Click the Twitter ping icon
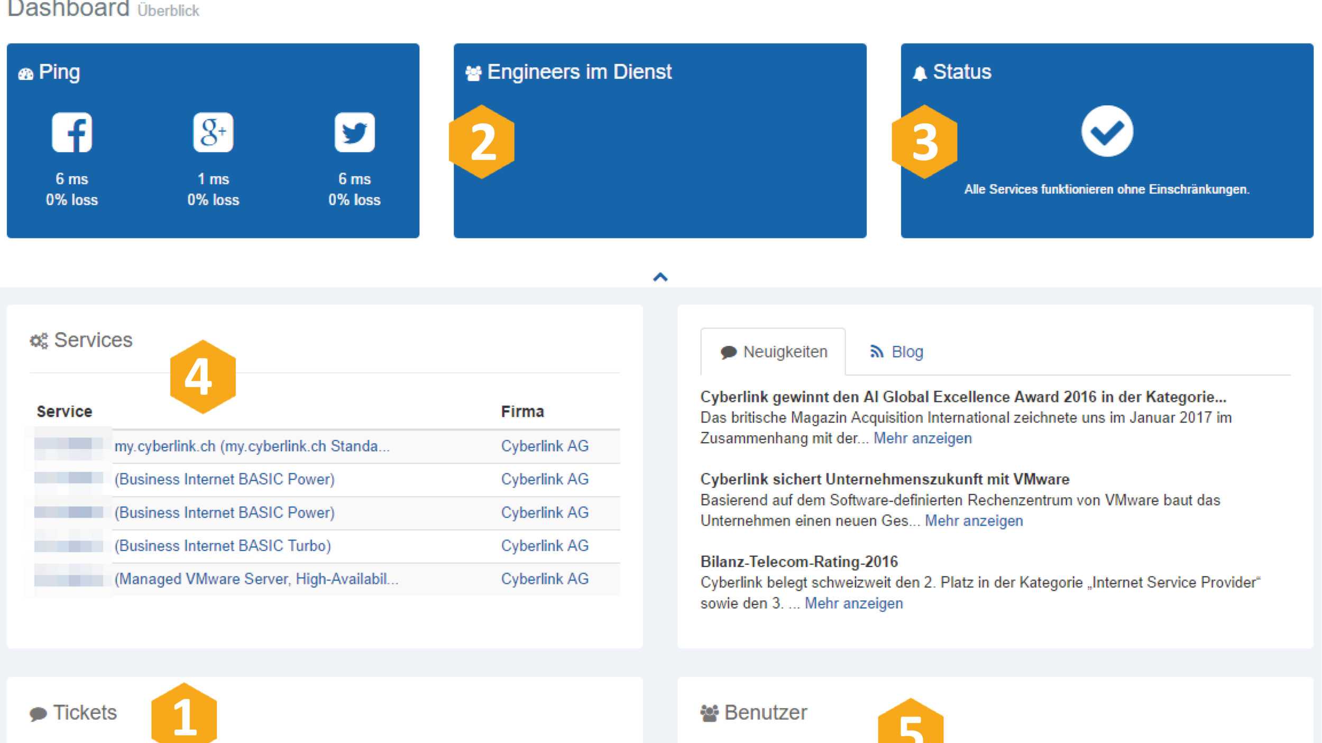Image resolution: width=1322 pixels, height=743 pixels. coord(354,132)
